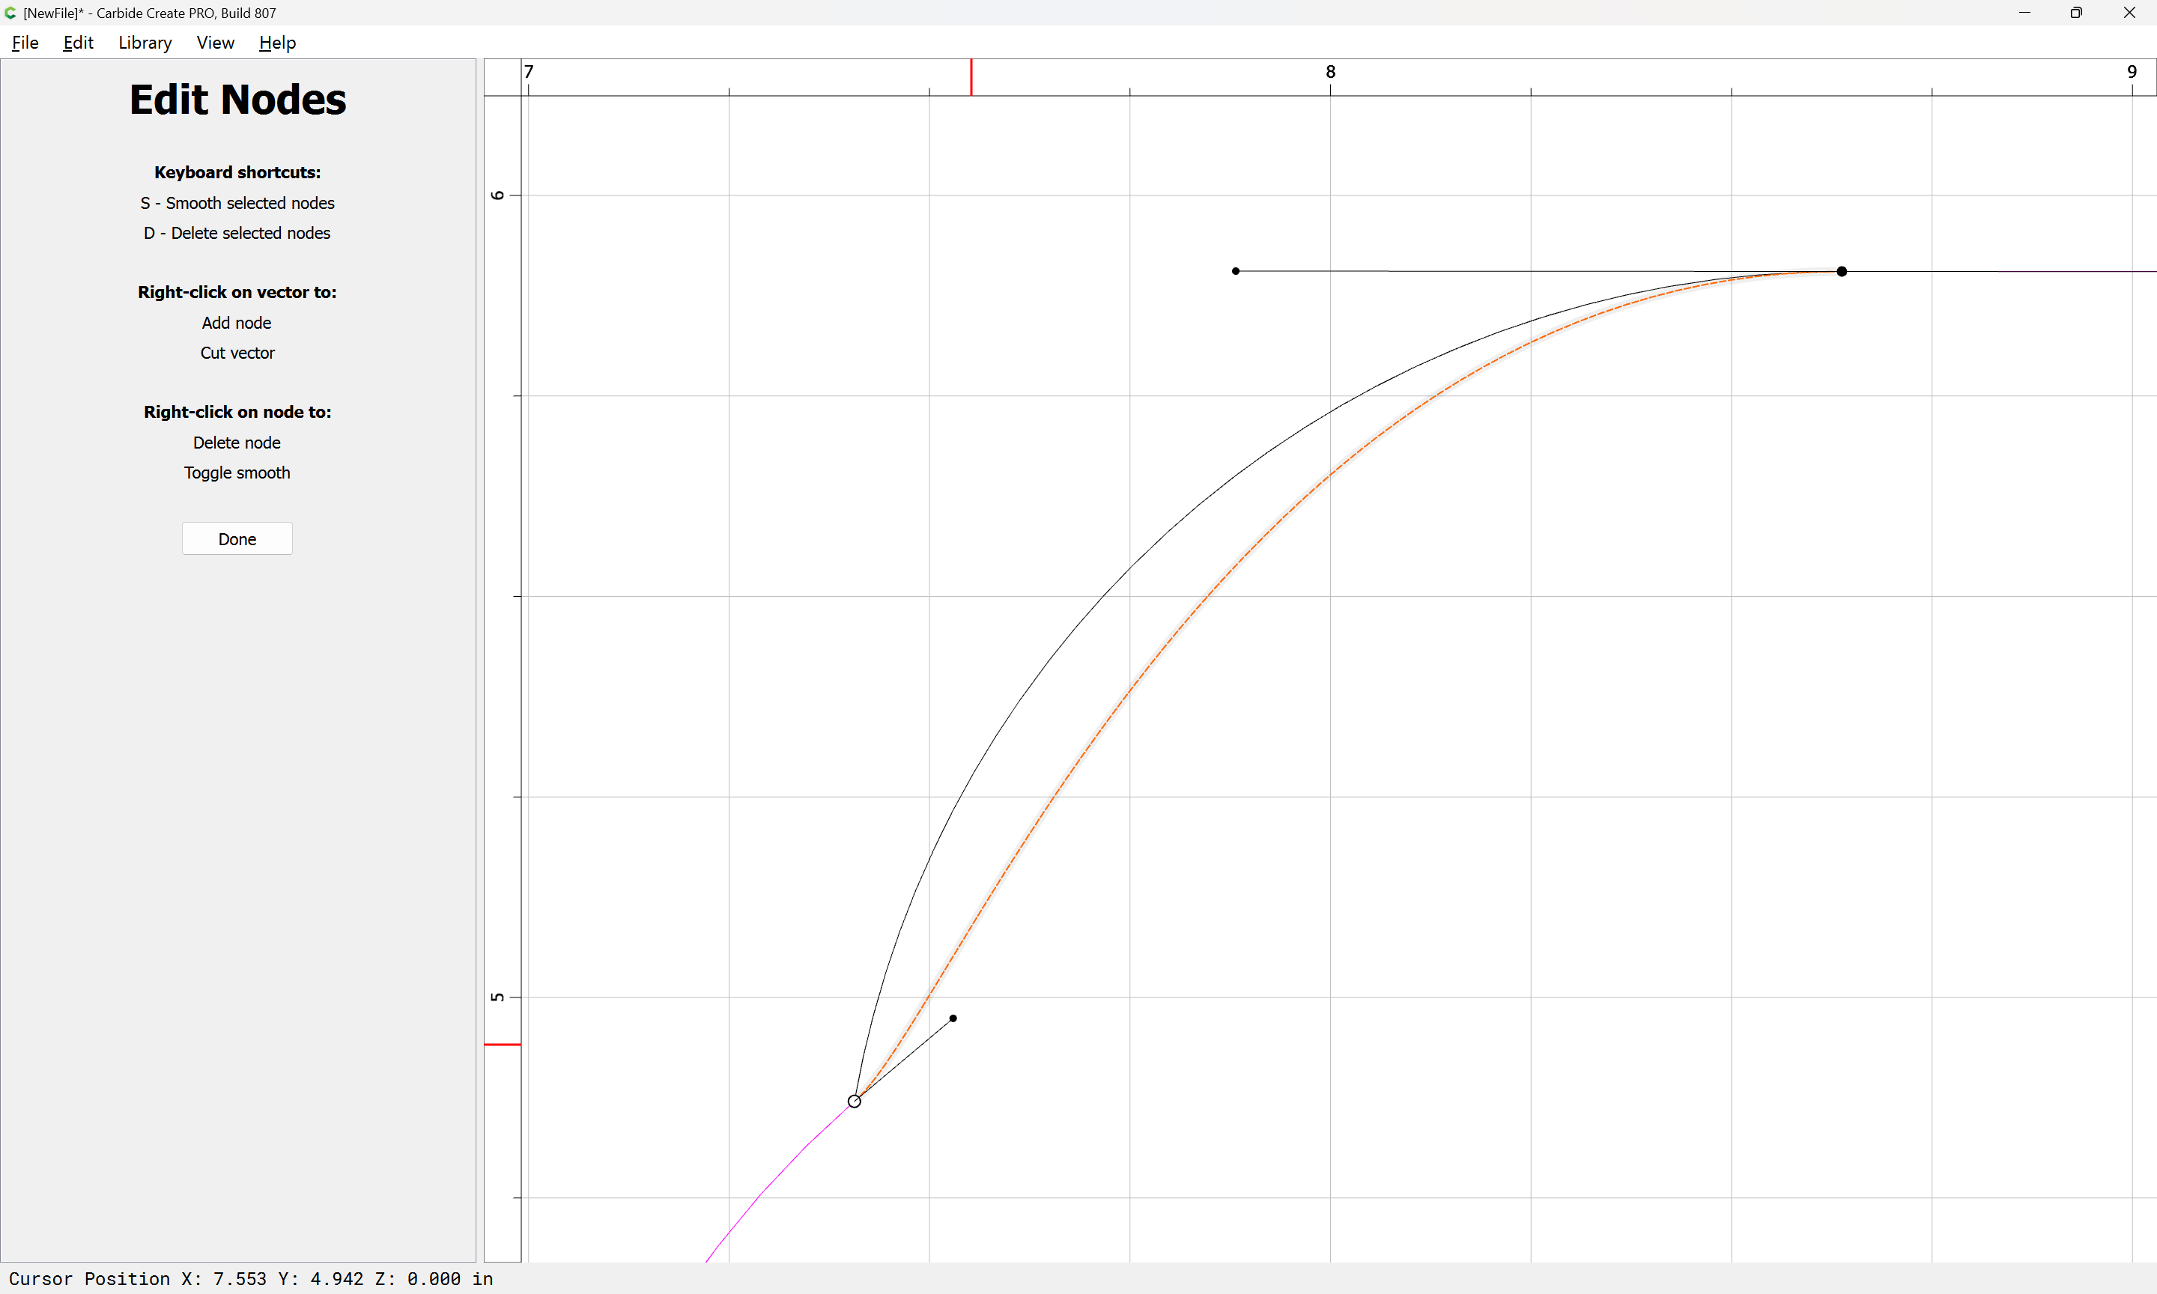Click the horizontal ruler mark 8
Viewport: 2157px width, 1294px height.
click(1330, 71)
